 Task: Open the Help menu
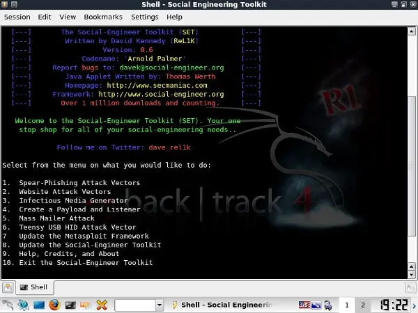(174, 17)
